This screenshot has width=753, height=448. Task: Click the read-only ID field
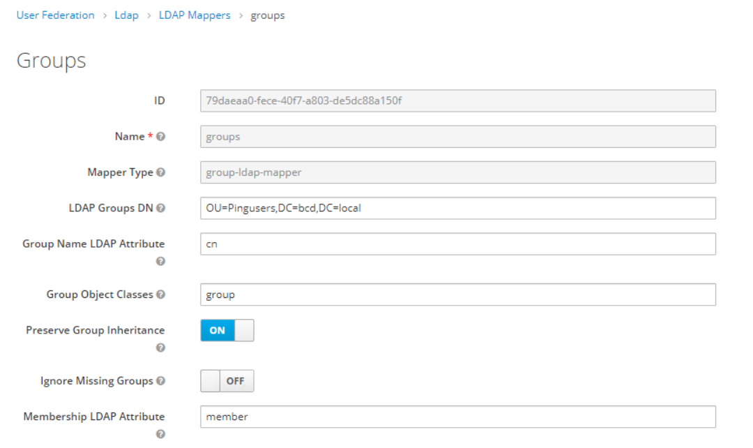[x=457, y=100]
